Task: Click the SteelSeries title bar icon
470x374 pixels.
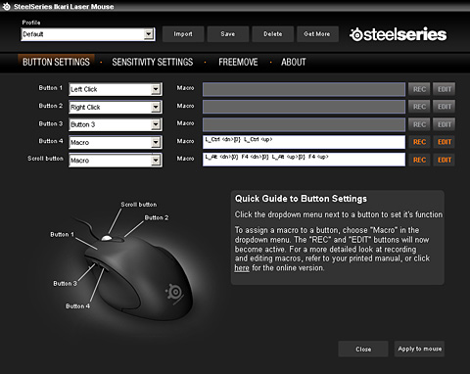Action: click(6, 6)
